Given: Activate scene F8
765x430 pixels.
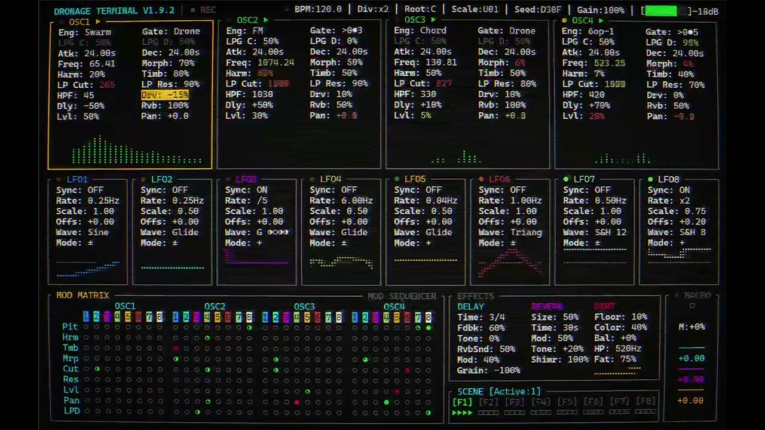Looking at the screenshot, I should tap(645, 402).
